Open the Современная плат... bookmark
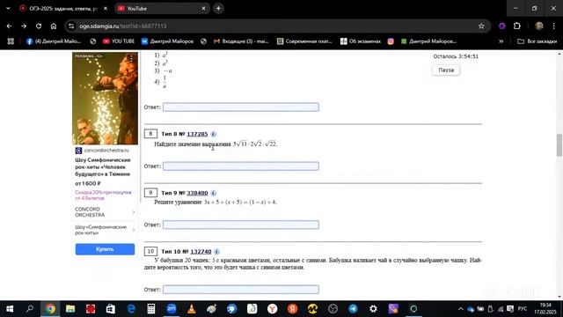This screenshot has height=317, width=563. 304,41
